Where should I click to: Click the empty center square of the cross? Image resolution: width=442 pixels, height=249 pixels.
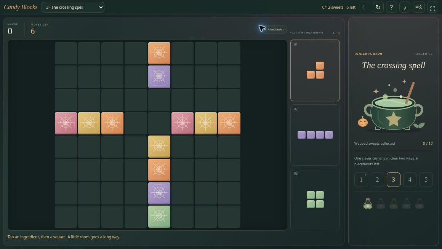point(159,123)
